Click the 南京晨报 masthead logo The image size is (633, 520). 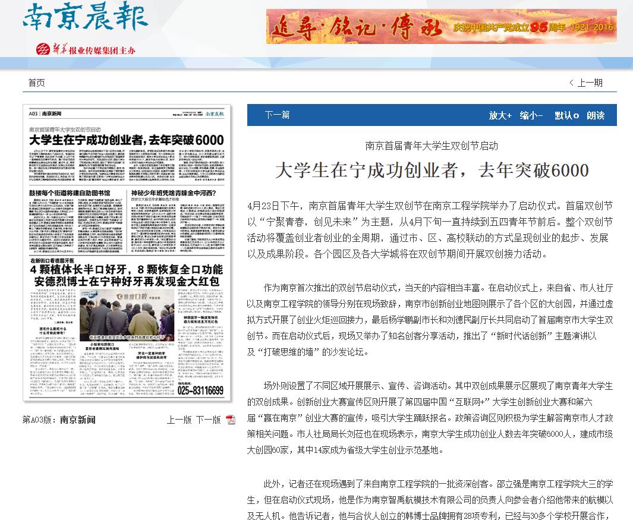[86, 20]
